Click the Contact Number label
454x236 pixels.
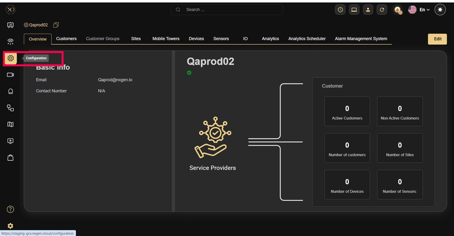[51, 91]
